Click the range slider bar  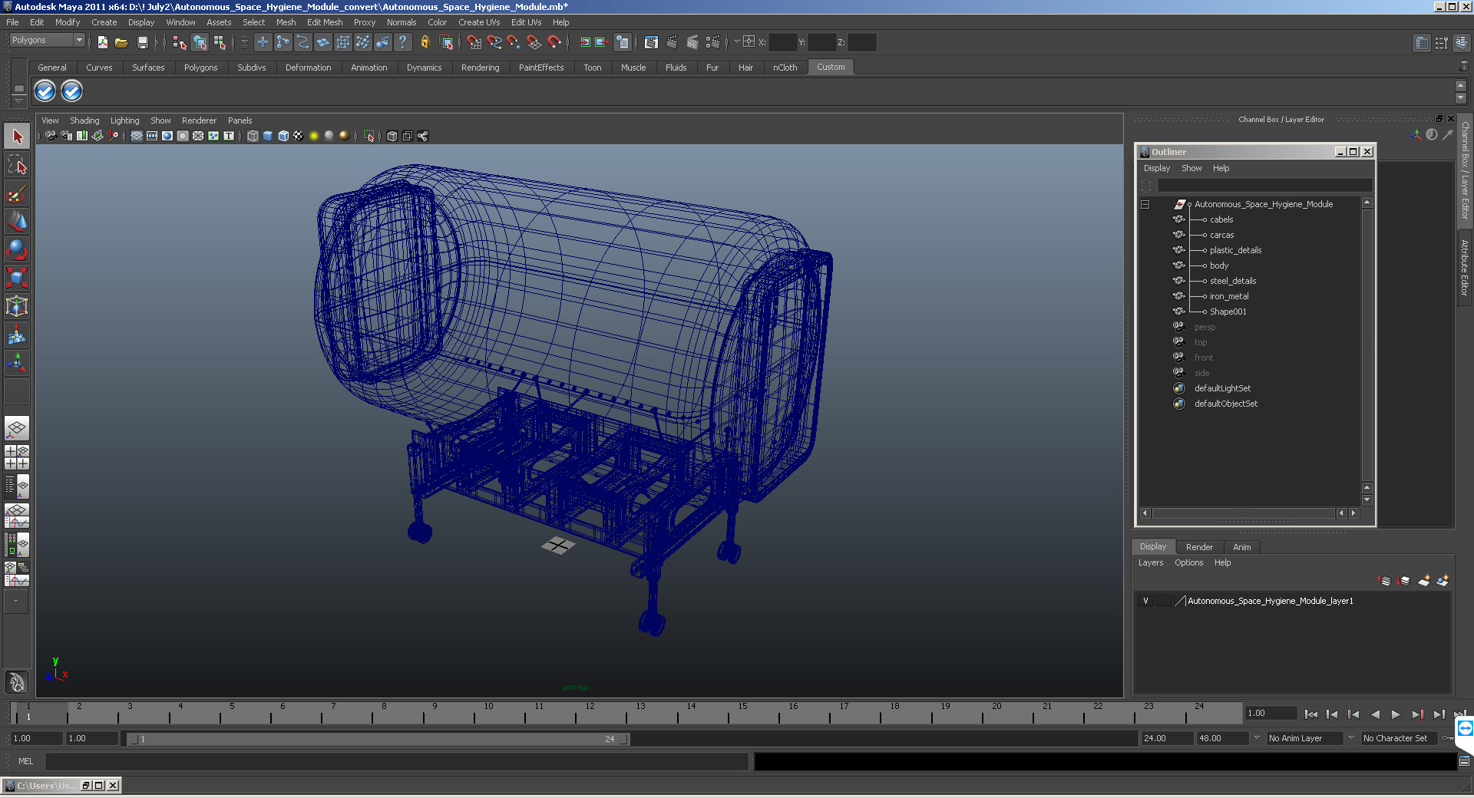pos(378,739)
